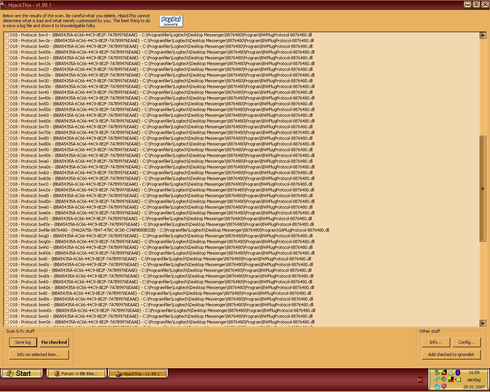
Task: Click the PayPal Donate image button
Action: [x=171, y=21]
